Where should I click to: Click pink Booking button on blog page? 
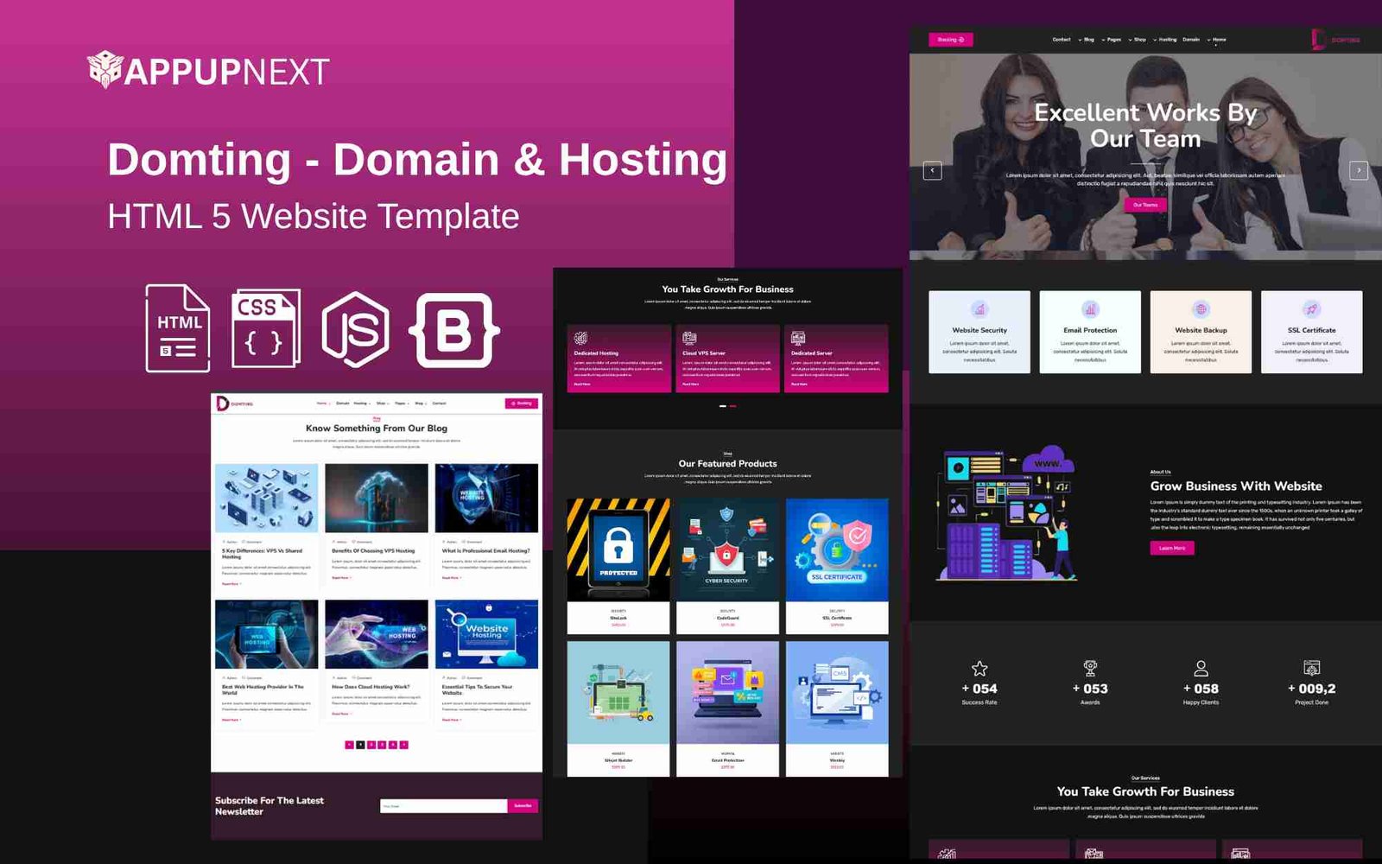(x=522, y=403)
